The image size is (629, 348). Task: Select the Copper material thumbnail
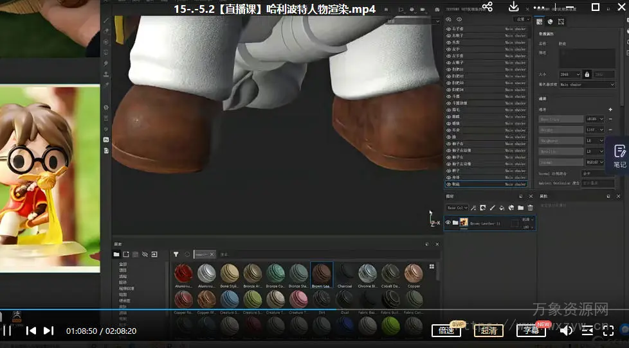(x=414, y=273)
